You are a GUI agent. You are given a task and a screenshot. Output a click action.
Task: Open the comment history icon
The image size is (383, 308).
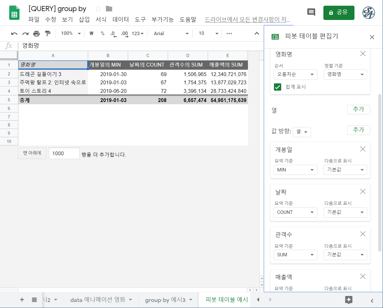(311, 12)
